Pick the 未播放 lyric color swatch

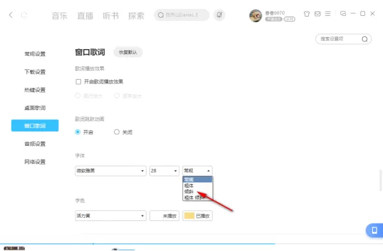pyautogui.click(x=165, y=216)
